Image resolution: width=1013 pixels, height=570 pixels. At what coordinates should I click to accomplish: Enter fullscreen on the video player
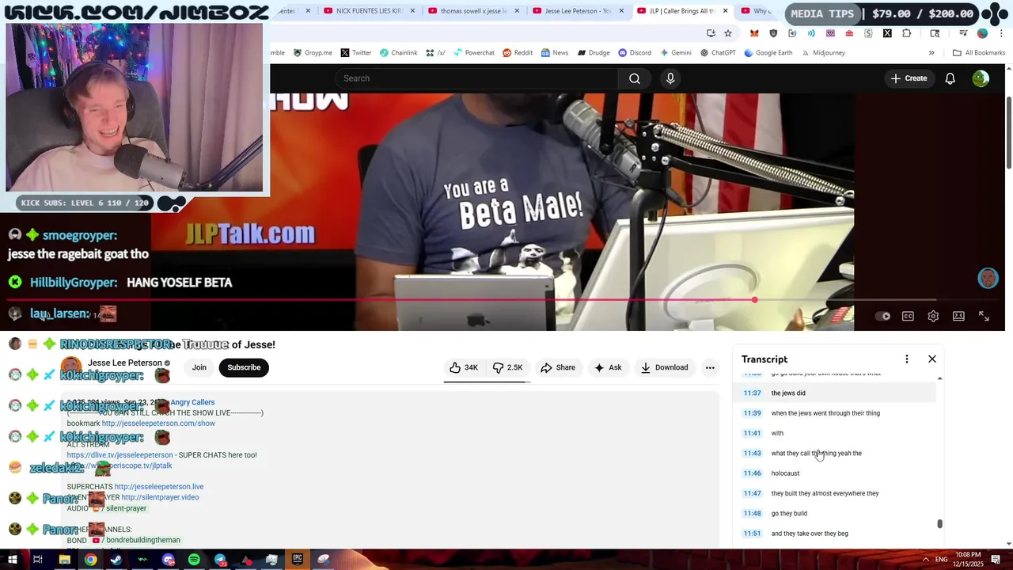[x=984, y=316]
